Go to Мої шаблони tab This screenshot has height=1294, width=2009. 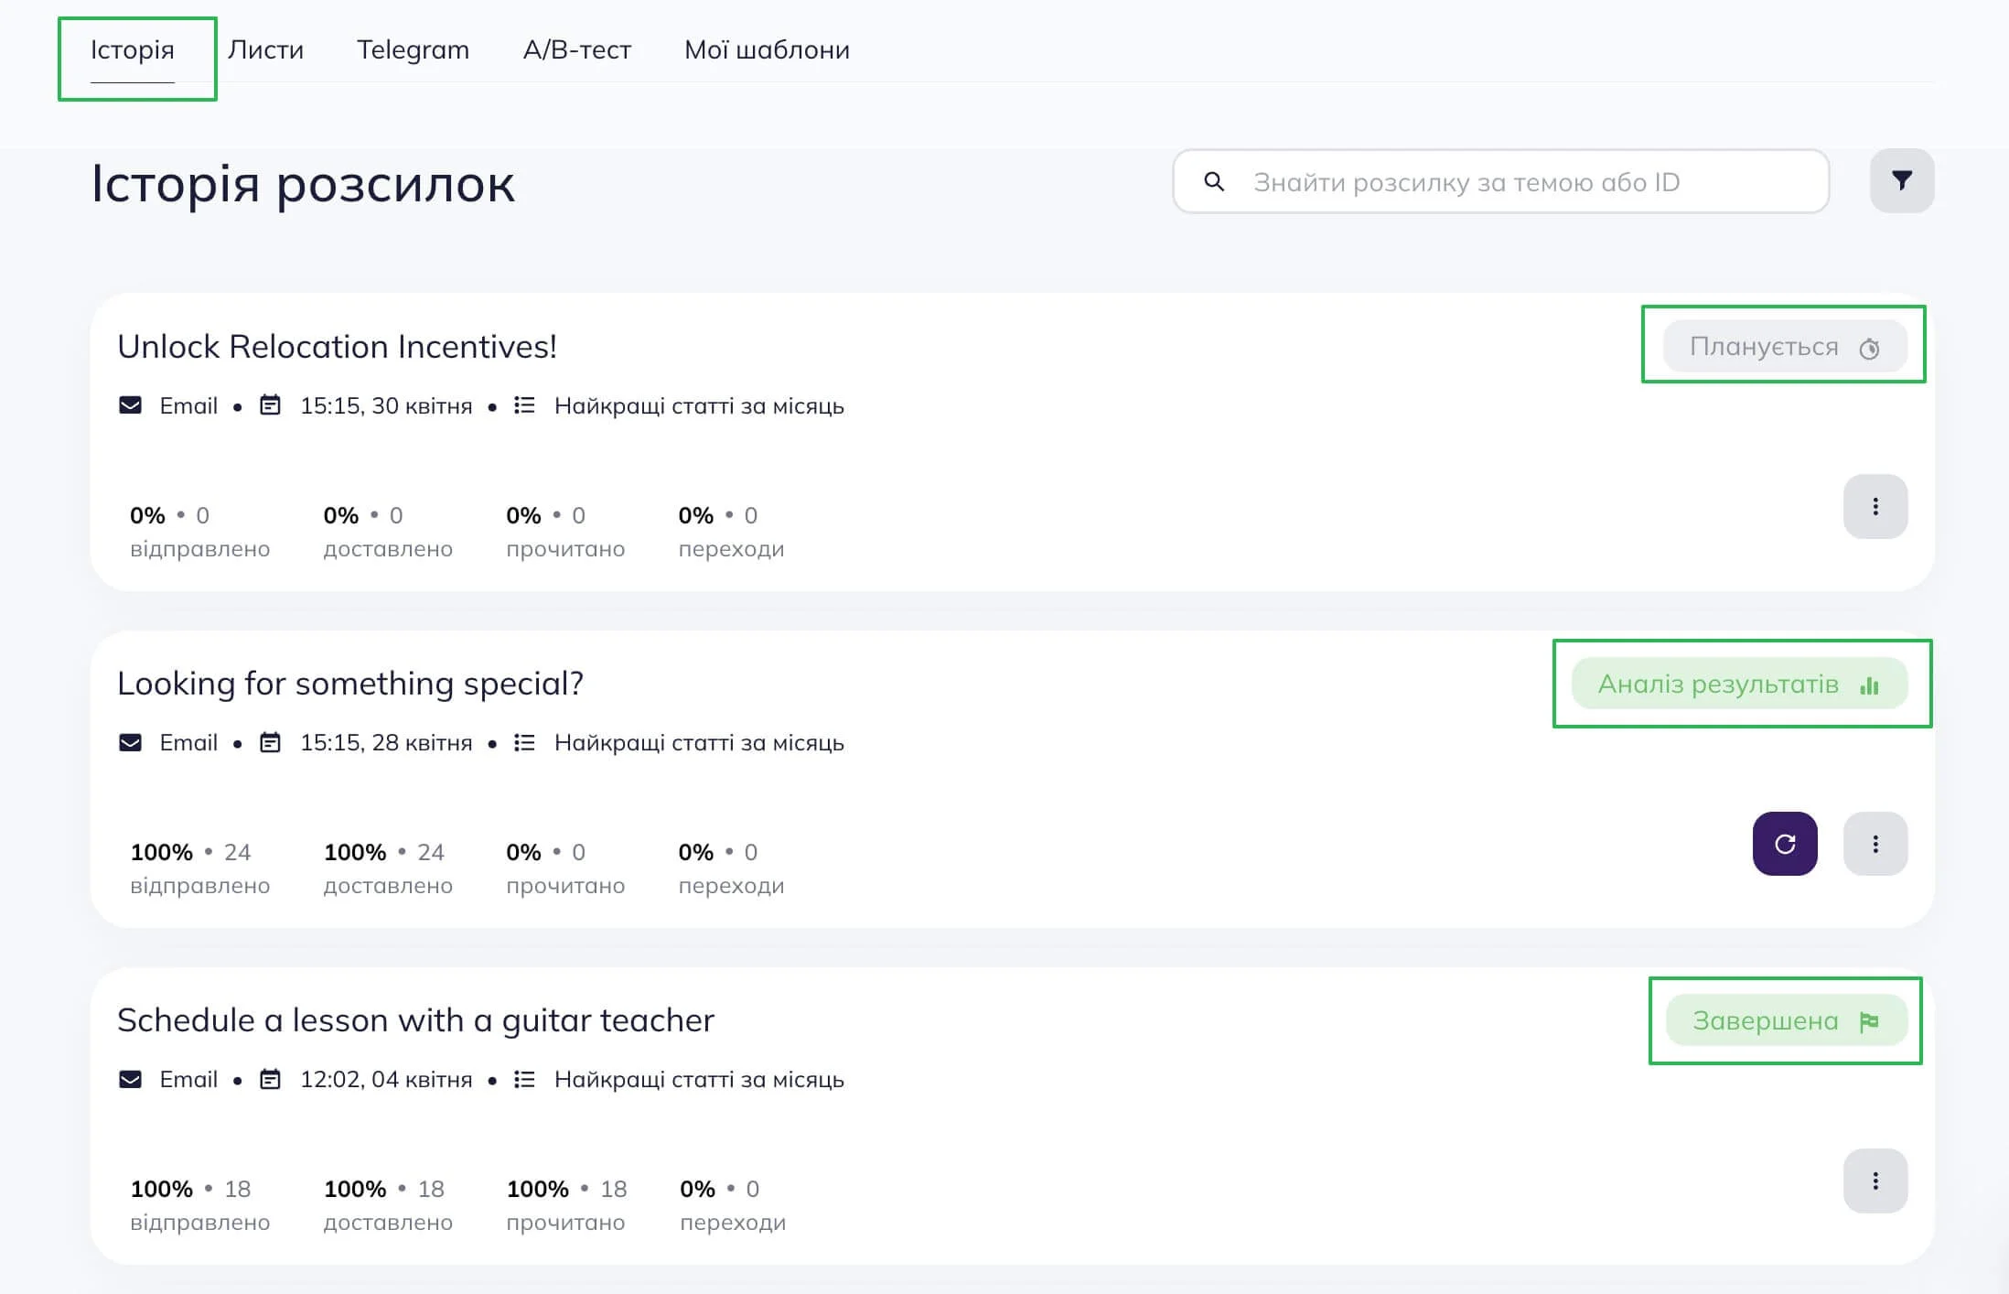click(x=767, y=49)
